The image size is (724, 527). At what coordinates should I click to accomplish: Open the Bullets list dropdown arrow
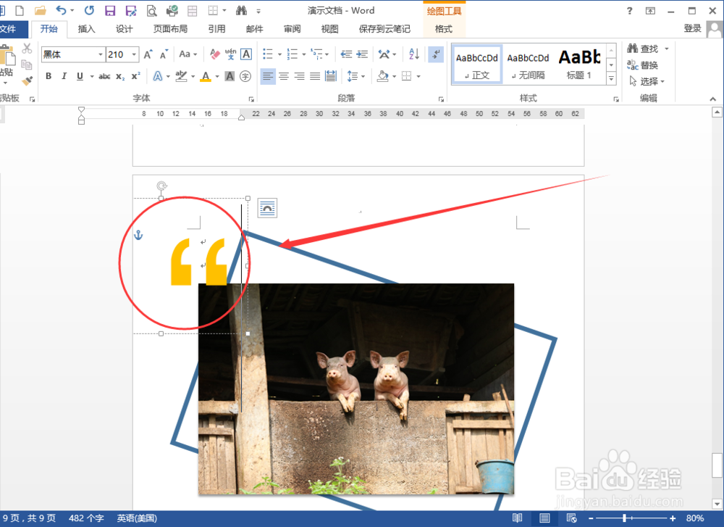(279, 54)
